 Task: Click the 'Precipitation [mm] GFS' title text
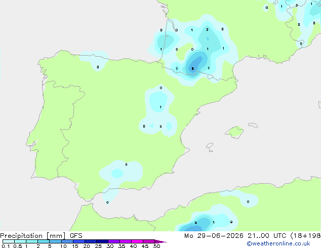41,236
